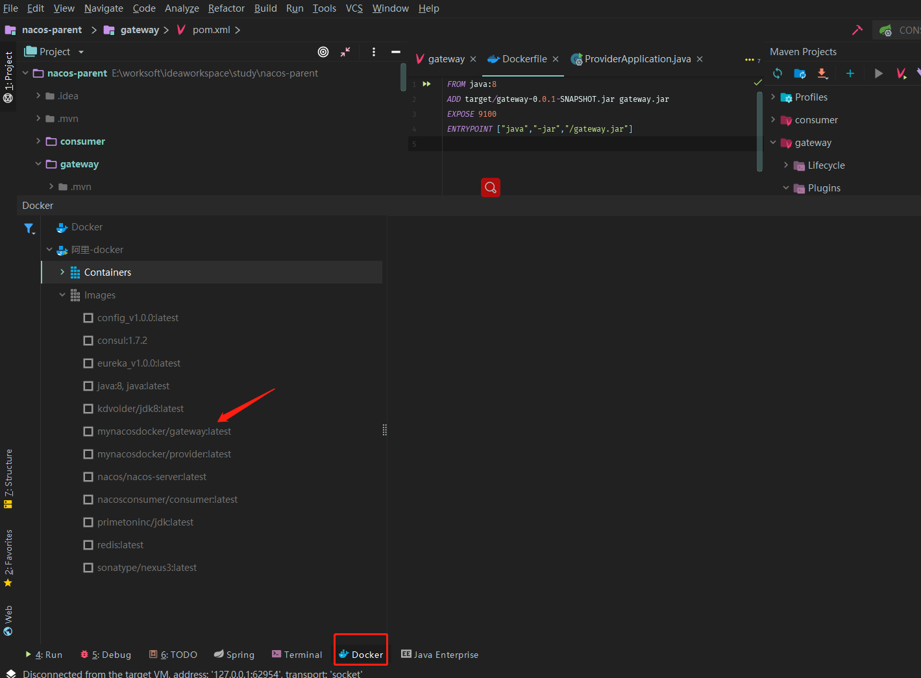Reimport Maven projects refresh icon
This screenshot has height=678, width=921.
(778, 73)
